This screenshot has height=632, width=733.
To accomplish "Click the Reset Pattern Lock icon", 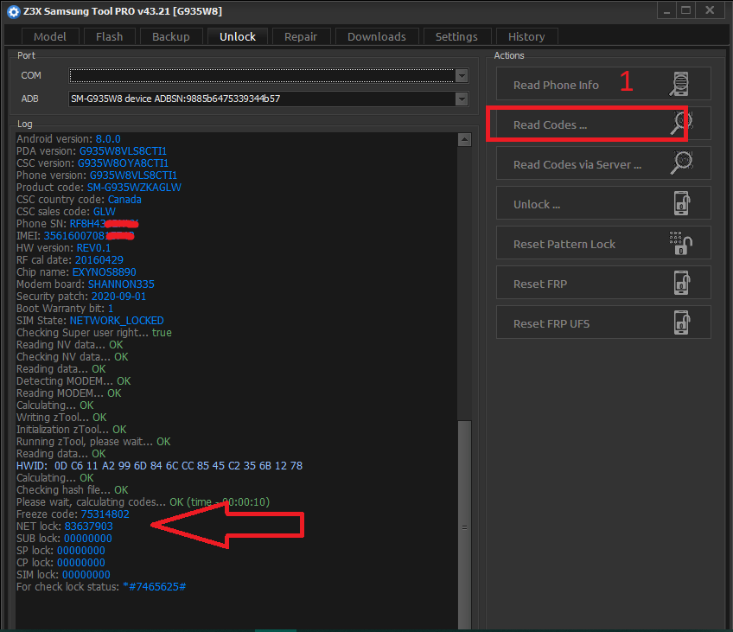I will (x=680, y=243).
